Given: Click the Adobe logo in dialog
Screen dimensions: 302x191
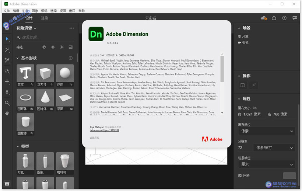Looking at the screenshot, I should pos(212,139).
